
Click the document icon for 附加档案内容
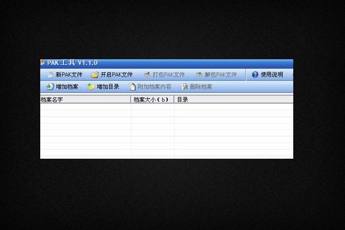point(132,87)
